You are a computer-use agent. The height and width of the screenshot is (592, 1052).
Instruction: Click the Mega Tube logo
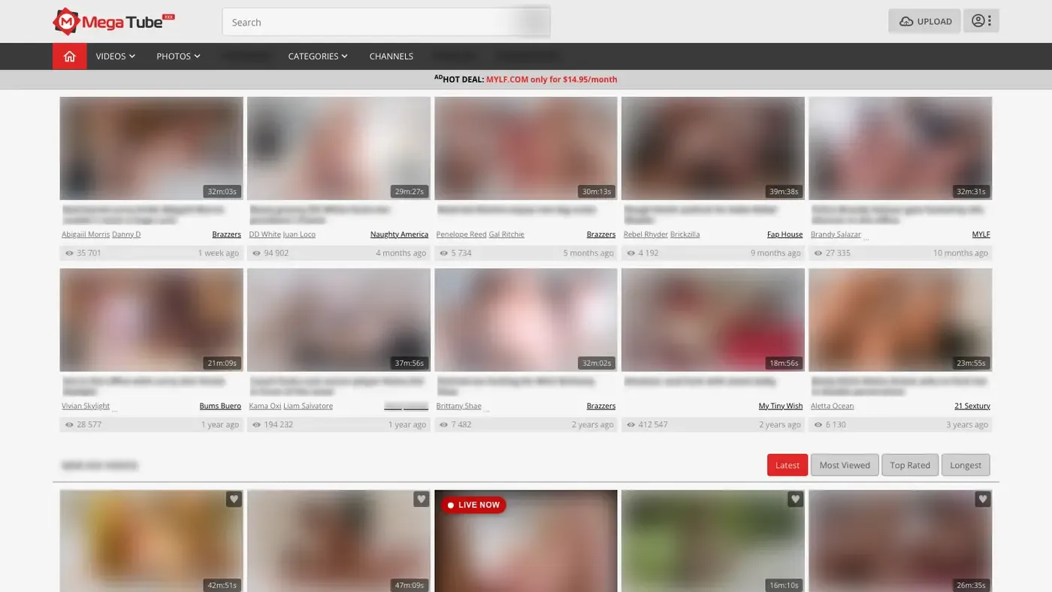(x=113, y=21)
